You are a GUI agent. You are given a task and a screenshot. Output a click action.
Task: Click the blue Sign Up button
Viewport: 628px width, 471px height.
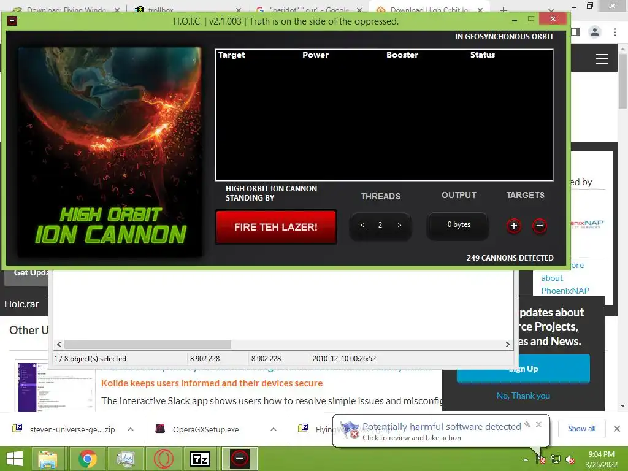click(x=523, y=369)
